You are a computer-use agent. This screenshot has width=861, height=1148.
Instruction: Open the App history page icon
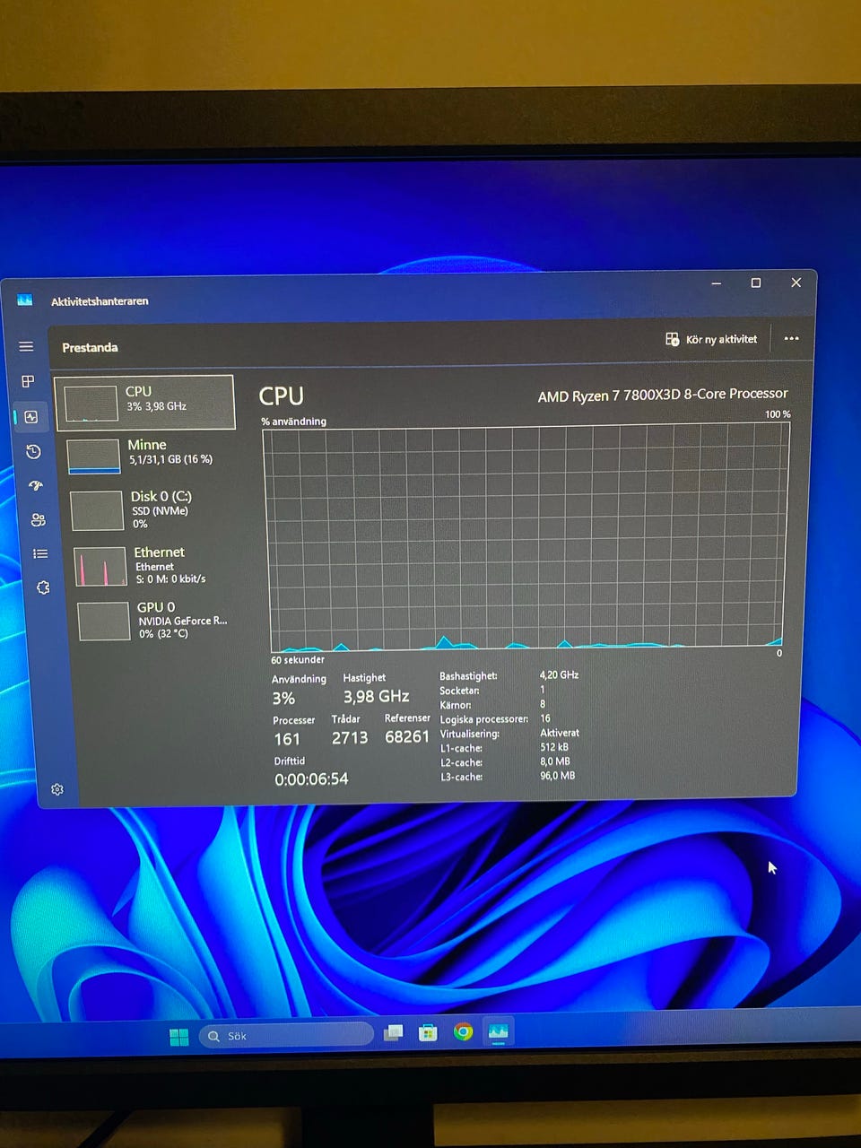tap(33, 451)
